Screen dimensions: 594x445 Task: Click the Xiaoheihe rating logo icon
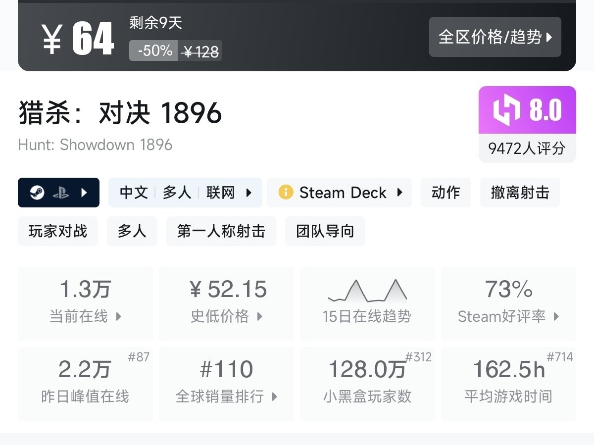(x=506, y=110)
